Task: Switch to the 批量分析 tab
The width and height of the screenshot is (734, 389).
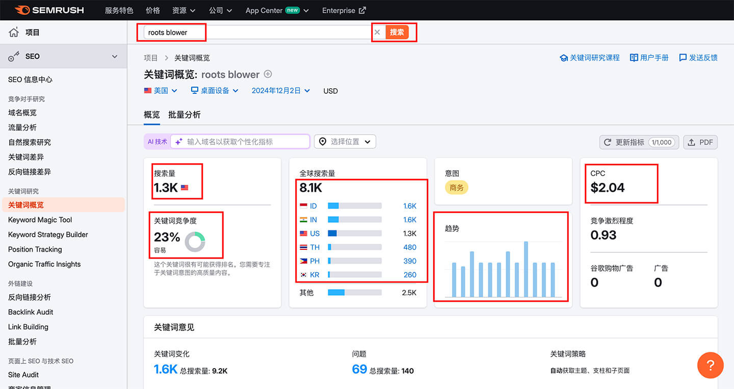Action: 185,115
